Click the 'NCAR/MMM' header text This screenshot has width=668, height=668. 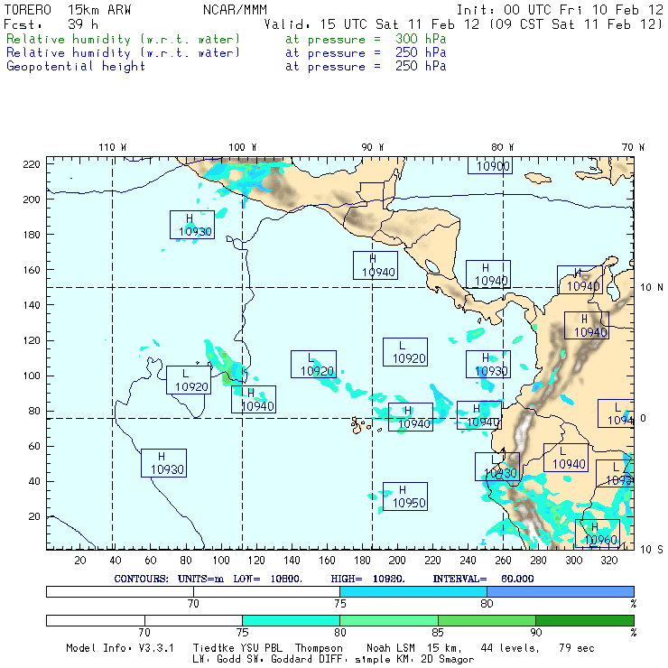pyautogui.click(x=235, y=10)
